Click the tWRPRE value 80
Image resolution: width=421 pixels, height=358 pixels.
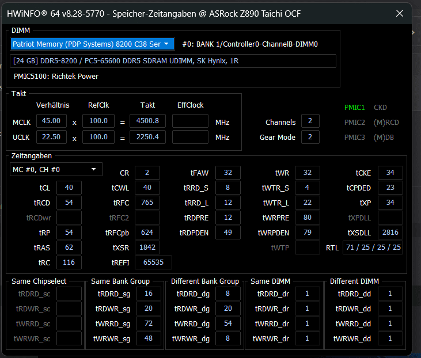click(308, 218)
